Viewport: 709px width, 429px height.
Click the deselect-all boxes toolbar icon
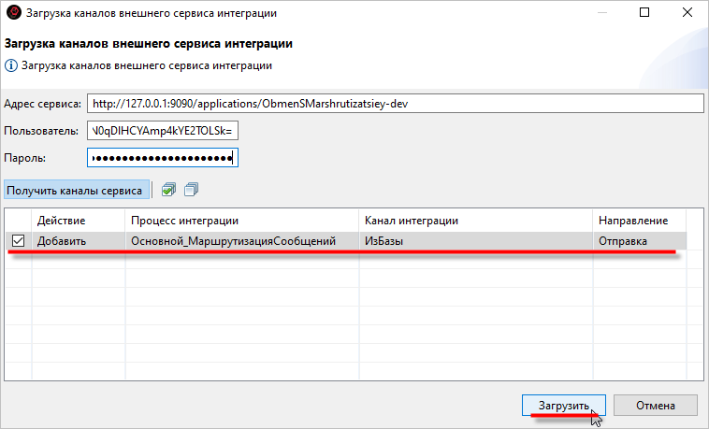[x=191, y=190]
